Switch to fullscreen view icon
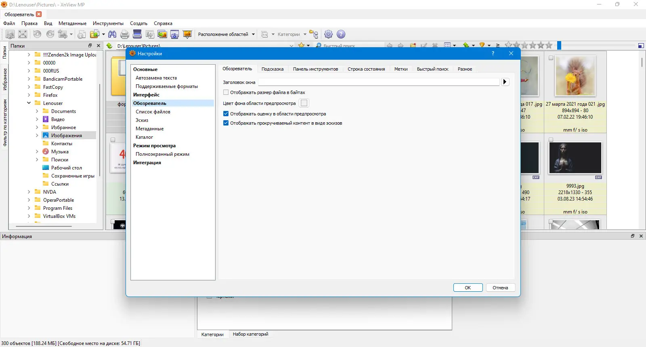 coord(23,34)
